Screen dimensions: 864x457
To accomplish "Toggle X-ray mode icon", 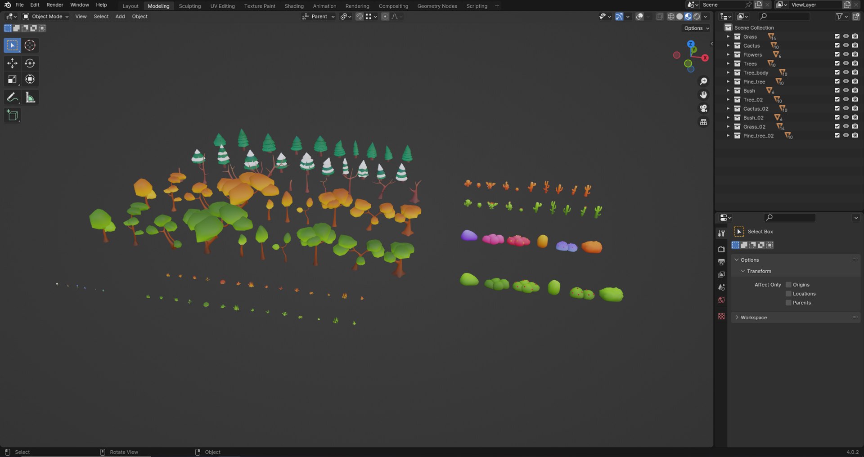I will 659,17.
